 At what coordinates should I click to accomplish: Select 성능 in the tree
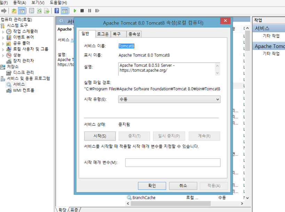[x=17, y=55]
